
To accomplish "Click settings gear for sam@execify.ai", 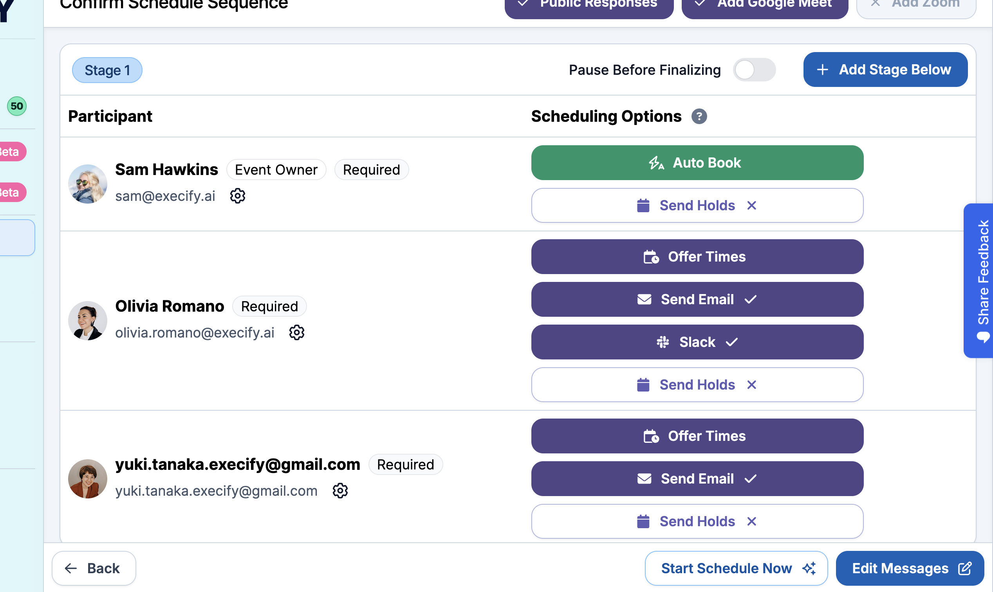I will point(238,196).
